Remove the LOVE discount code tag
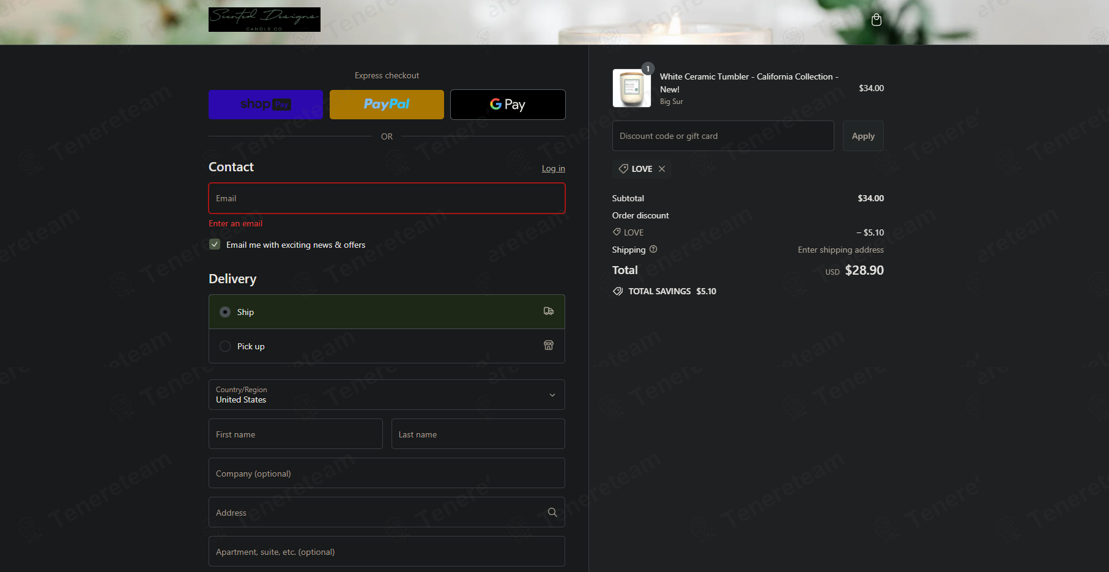This screenshot has height=572, width=1109. [x=662, y=169]
